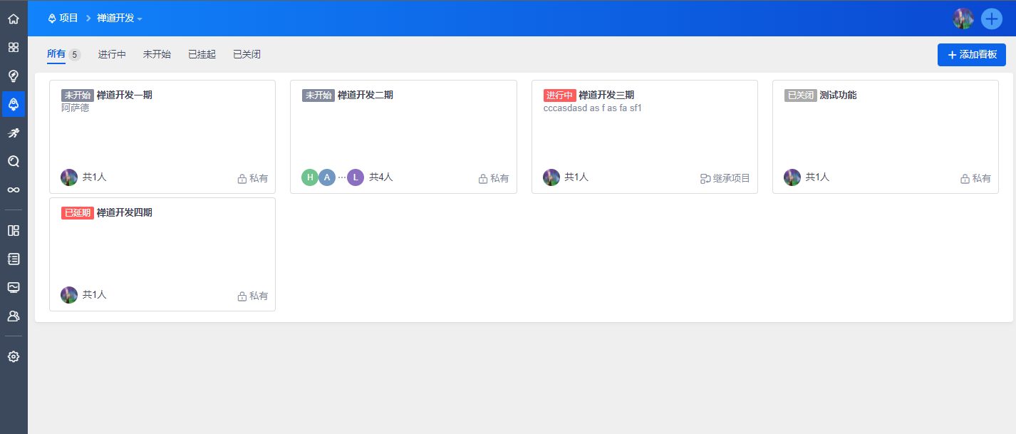Click inherit-project icon on 禅道开发三期 card
Viewport: 1016px width, 434px height.
point(705,179)
